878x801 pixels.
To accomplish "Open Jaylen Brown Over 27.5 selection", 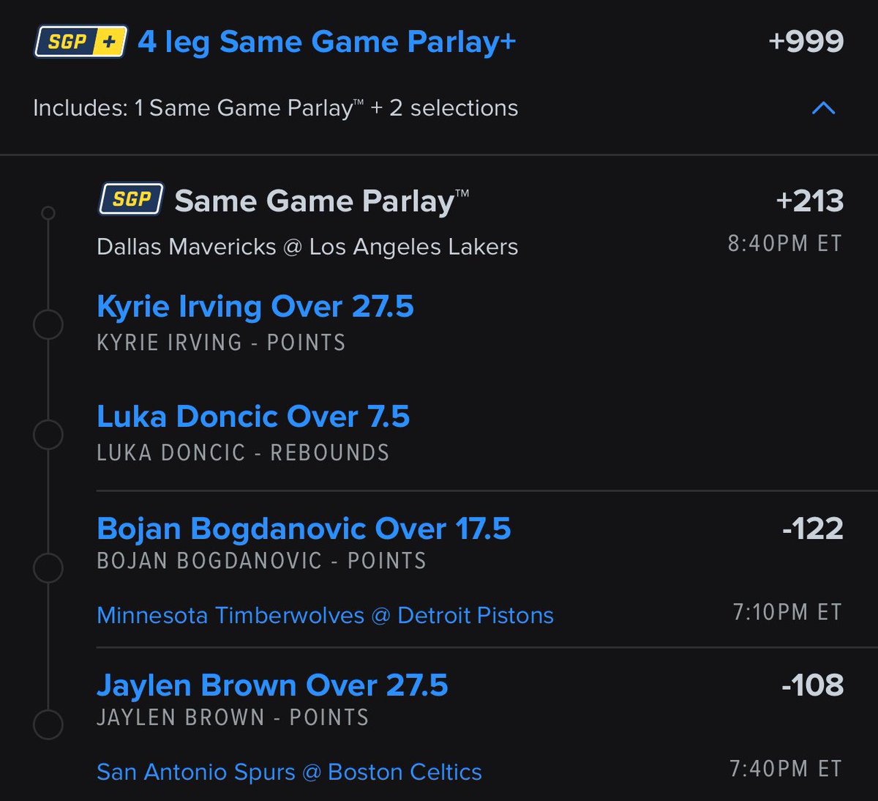I will click(272, 685).
